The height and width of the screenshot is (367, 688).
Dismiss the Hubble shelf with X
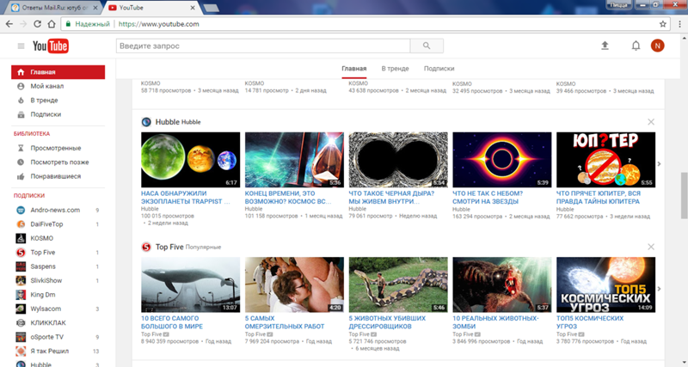(651, 122)
